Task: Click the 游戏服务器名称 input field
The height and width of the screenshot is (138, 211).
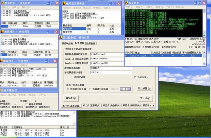Action: click(111, 68)
